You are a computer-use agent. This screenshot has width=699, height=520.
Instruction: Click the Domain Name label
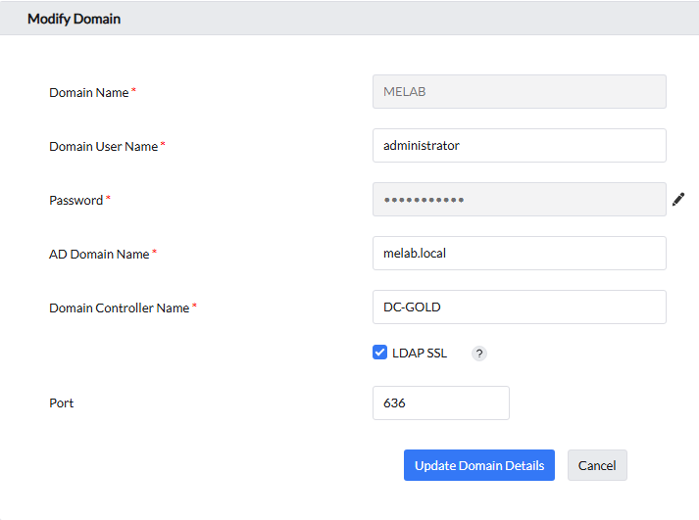(x=88, y=92)
